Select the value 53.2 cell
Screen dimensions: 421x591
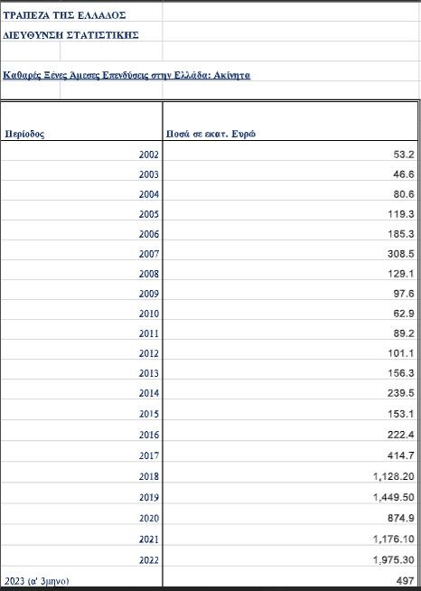coord(290,155)
